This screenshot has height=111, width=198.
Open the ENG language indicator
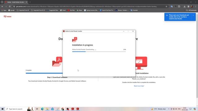point(179,109)
